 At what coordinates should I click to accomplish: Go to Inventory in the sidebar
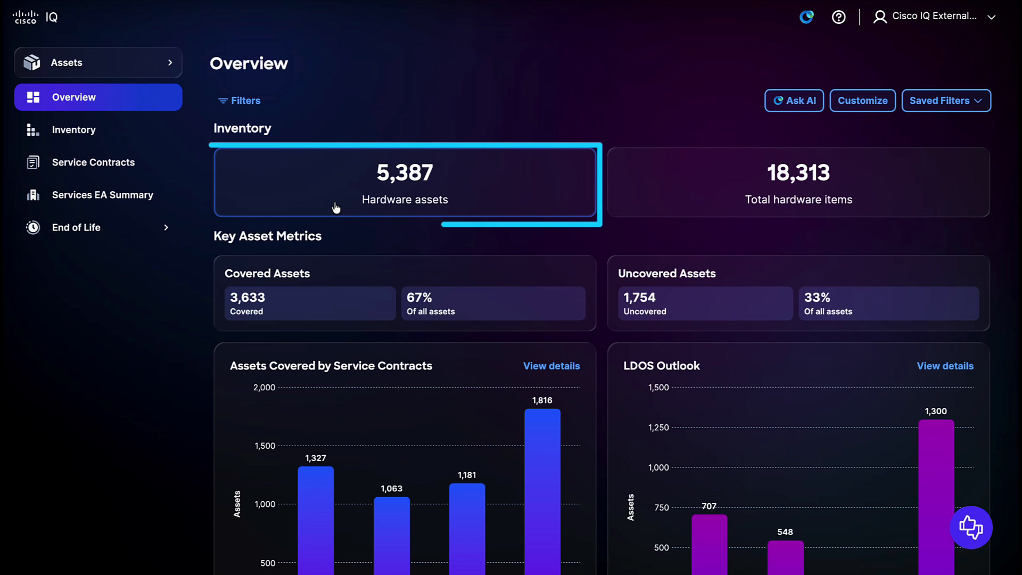(98, 130)
